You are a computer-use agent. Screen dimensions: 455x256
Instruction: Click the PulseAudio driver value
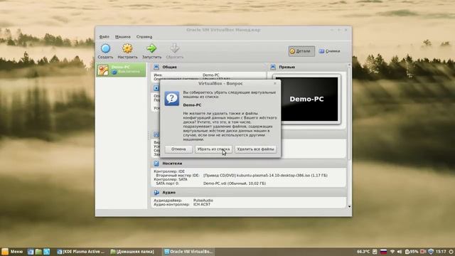(203, 201)
